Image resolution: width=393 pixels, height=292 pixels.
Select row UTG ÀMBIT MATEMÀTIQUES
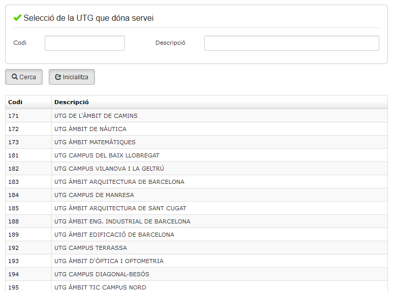tap(94, 142)
